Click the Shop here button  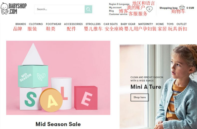[x=140, y=98]
